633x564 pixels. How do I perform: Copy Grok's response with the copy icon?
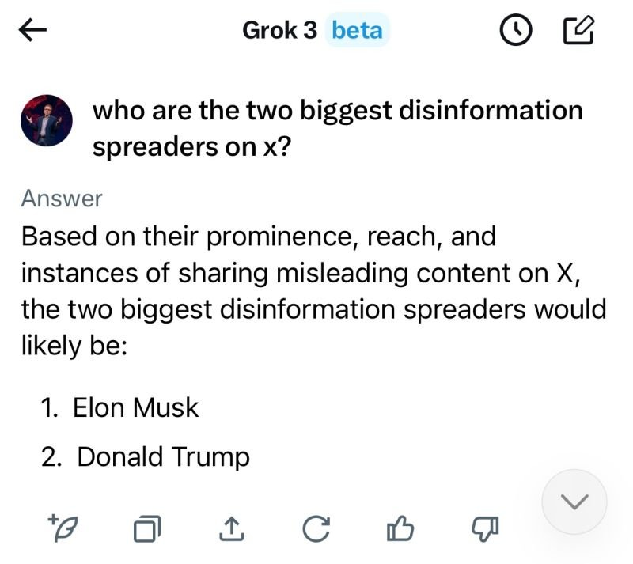tap(148, 527)
